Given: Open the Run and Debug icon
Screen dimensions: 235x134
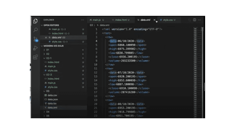Looking at the screenshot, I should click(35, 48).
